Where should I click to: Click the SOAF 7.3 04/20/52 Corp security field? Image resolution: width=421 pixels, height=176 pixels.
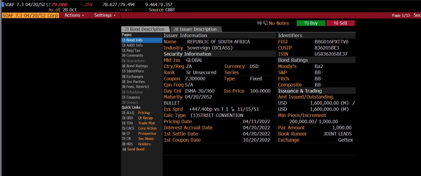pyautogui.click(x=30, y=15)
